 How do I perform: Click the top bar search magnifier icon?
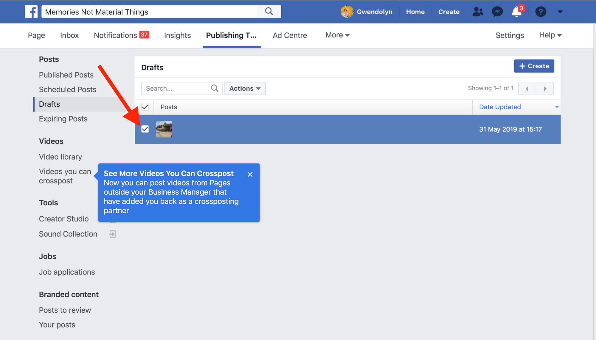pos(269,12)
